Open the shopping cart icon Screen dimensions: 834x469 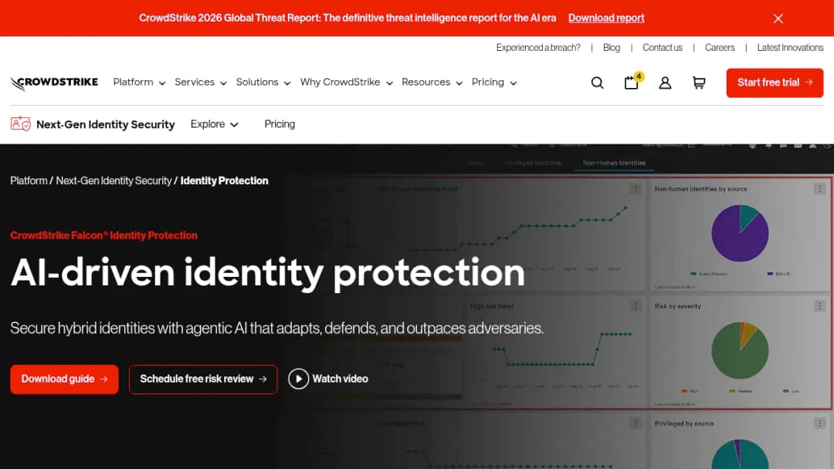click(x=699, y=83)
